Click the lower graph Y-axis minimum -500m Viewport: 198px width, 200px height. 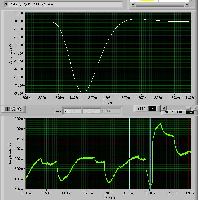[x=18, y=189]
